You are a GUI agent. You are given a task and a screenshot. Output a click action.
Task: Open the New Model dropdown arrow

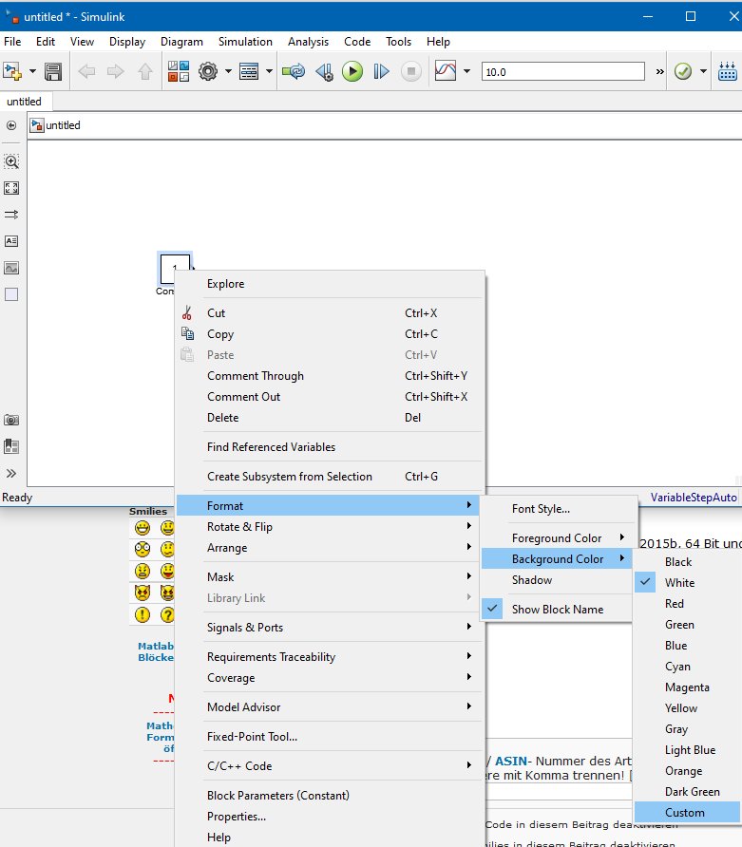click(33, 71)
